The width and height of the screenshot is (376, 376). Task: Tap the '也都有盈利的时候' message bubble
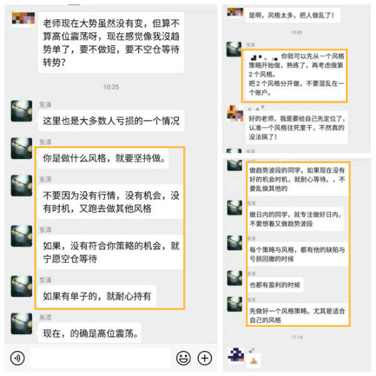click(275, 285)
